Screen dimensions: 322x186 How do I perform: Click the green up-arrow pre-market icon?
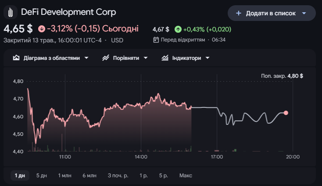click(178, 29)
